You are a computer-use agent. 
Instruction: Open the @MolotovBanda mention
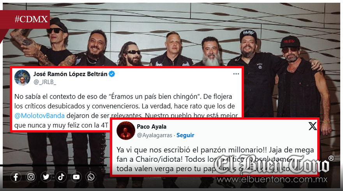point(40,115)
